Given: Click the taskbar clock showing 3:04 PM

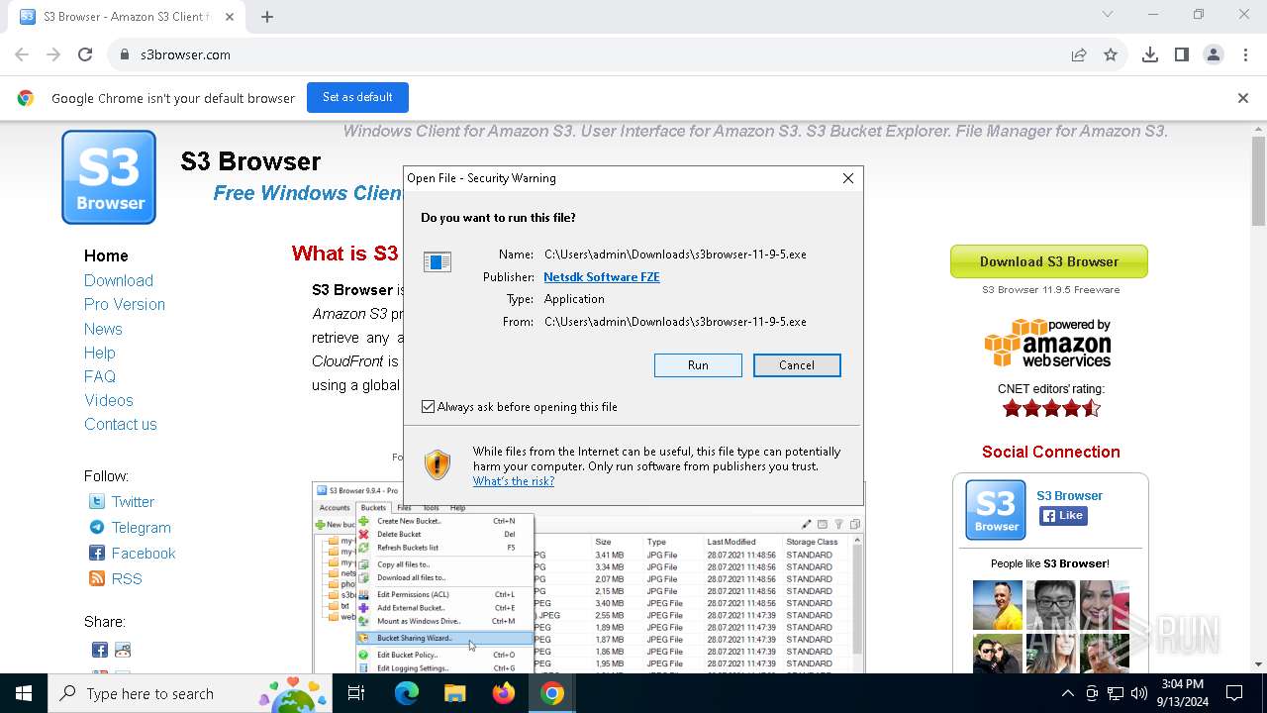Looking at the screenshot, I should tap(1183, 693).
